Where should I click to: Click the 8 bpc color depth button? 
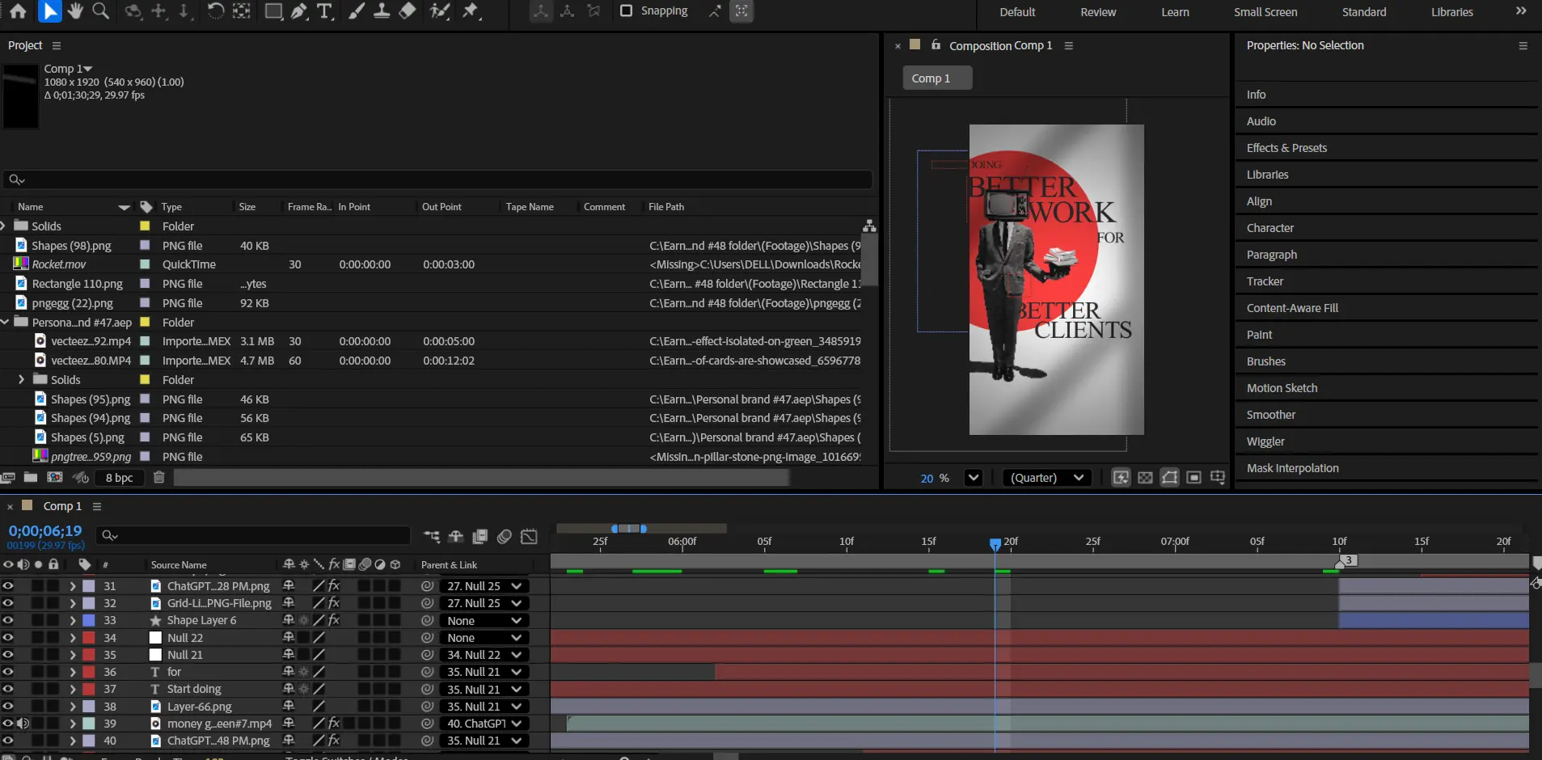coord(119,478)
